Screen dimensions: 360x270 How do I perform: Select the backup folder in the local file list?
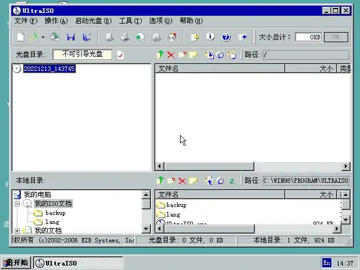point(176,205)
